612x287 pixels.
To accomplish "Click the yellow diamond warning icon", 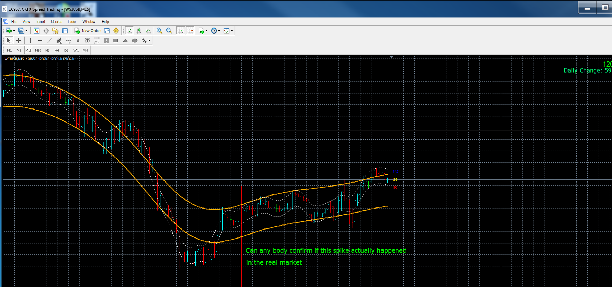I will (116, 31).
